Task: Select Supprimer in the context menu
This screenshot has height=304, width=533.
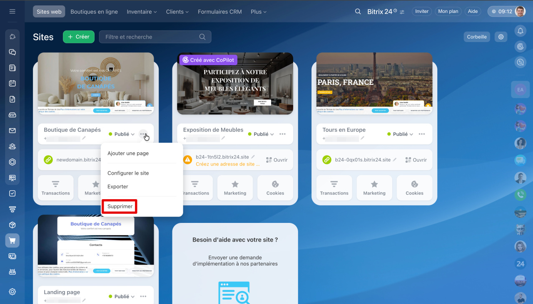Action: 120,206
